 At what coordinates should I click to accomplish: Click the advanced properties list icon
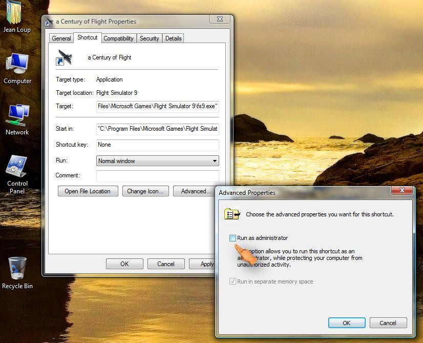[232, 214]
